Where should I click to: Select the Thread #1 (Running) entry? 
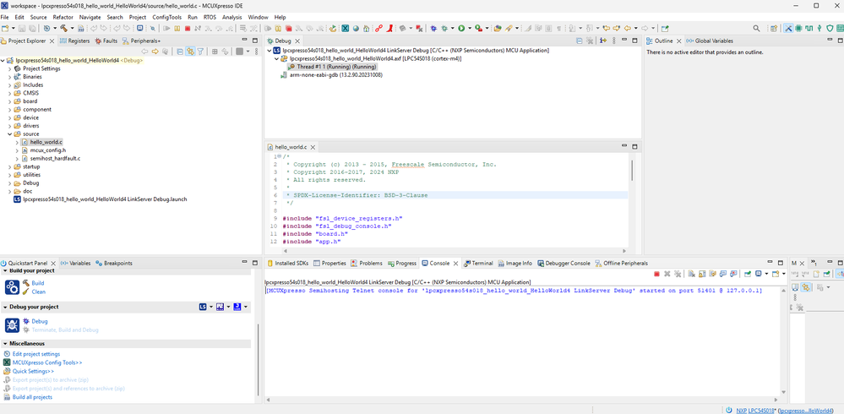point(335,67)
